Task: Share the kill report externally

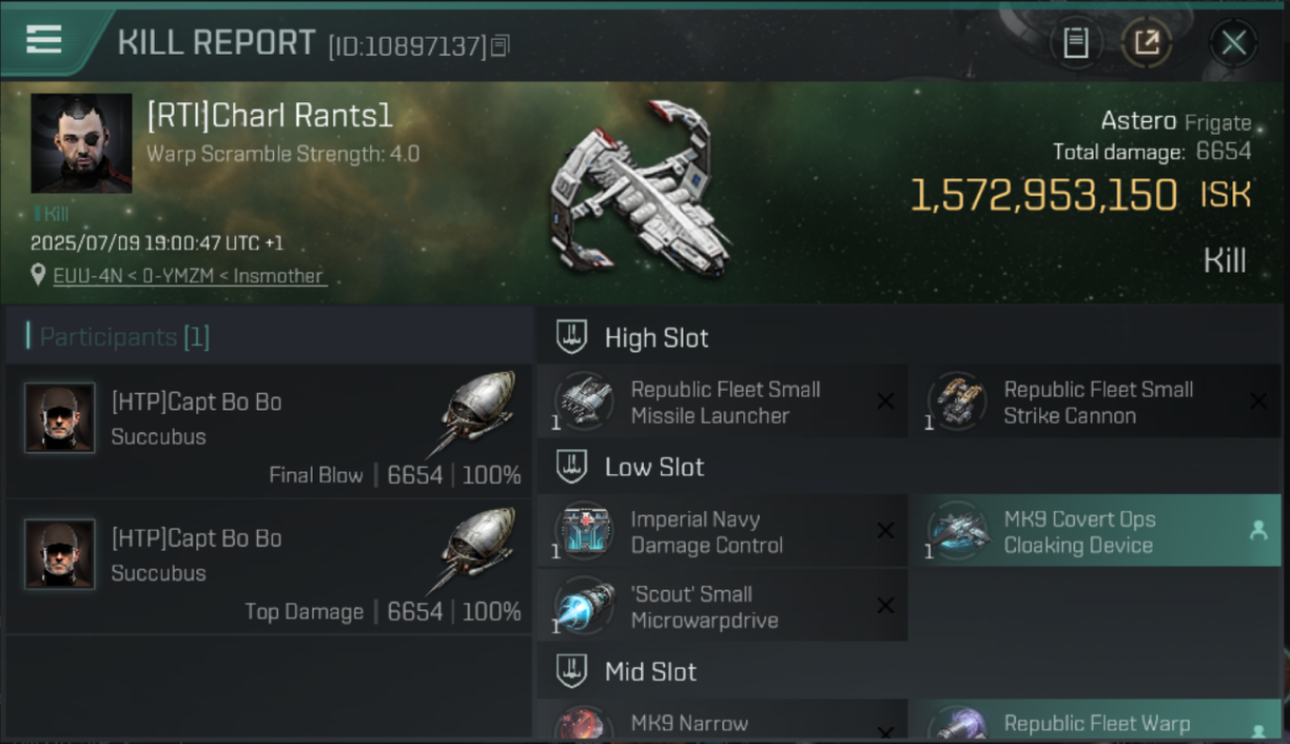Action: coord(1146,43)
